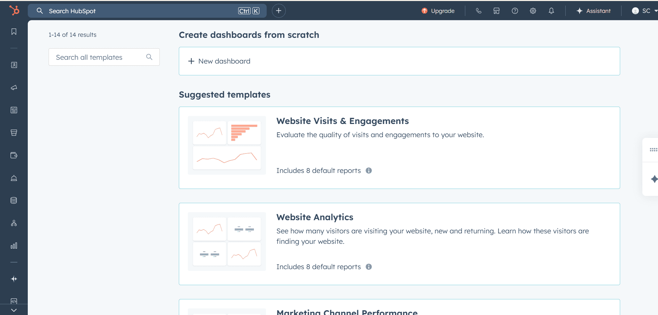
Task: Select the Website Analytics template
Action: click(315, 217)
